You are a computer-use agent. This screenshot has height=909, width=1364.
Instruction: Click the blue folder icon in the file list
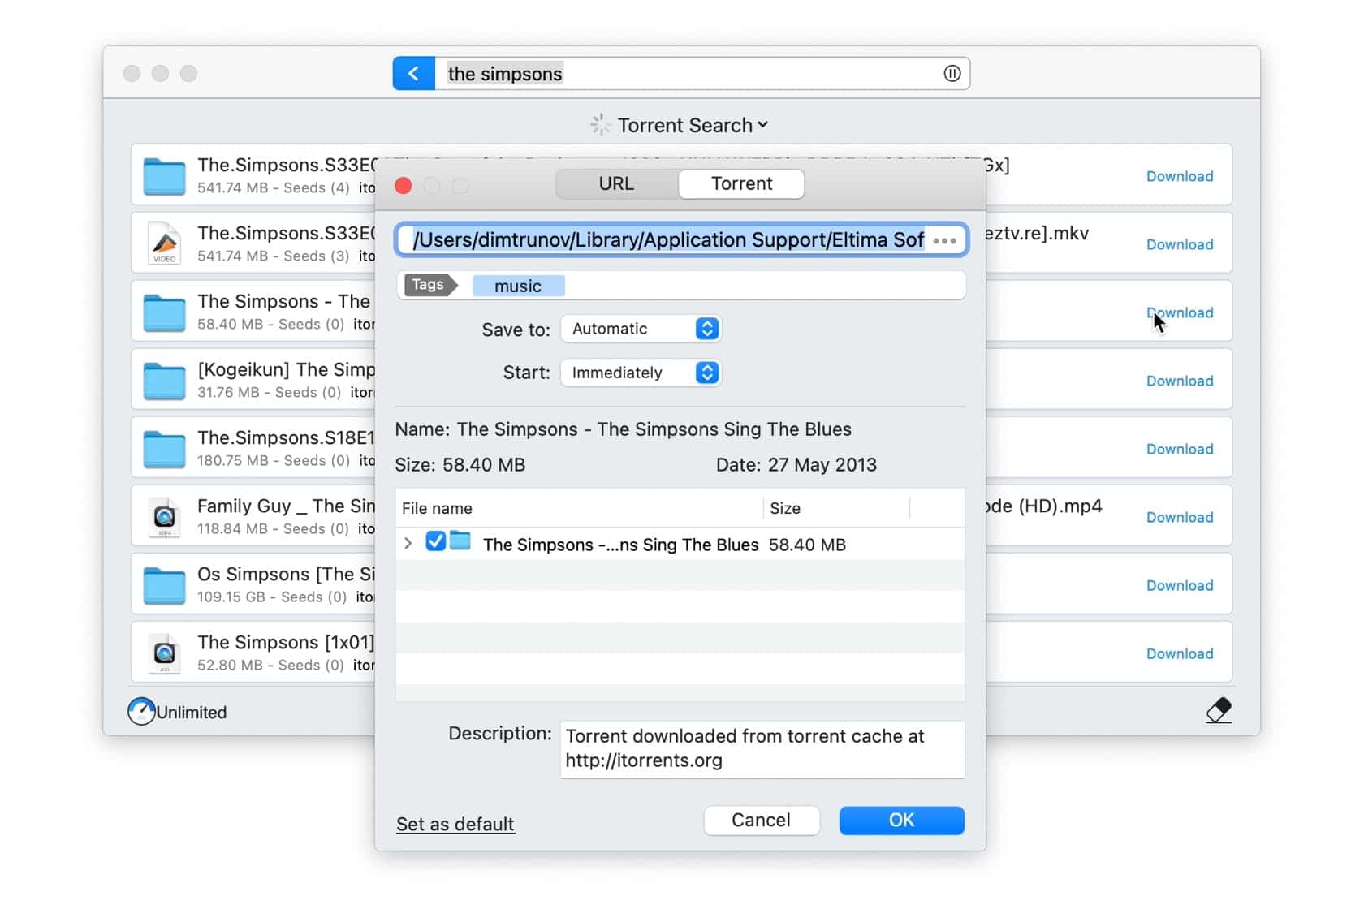coord(460,542)
